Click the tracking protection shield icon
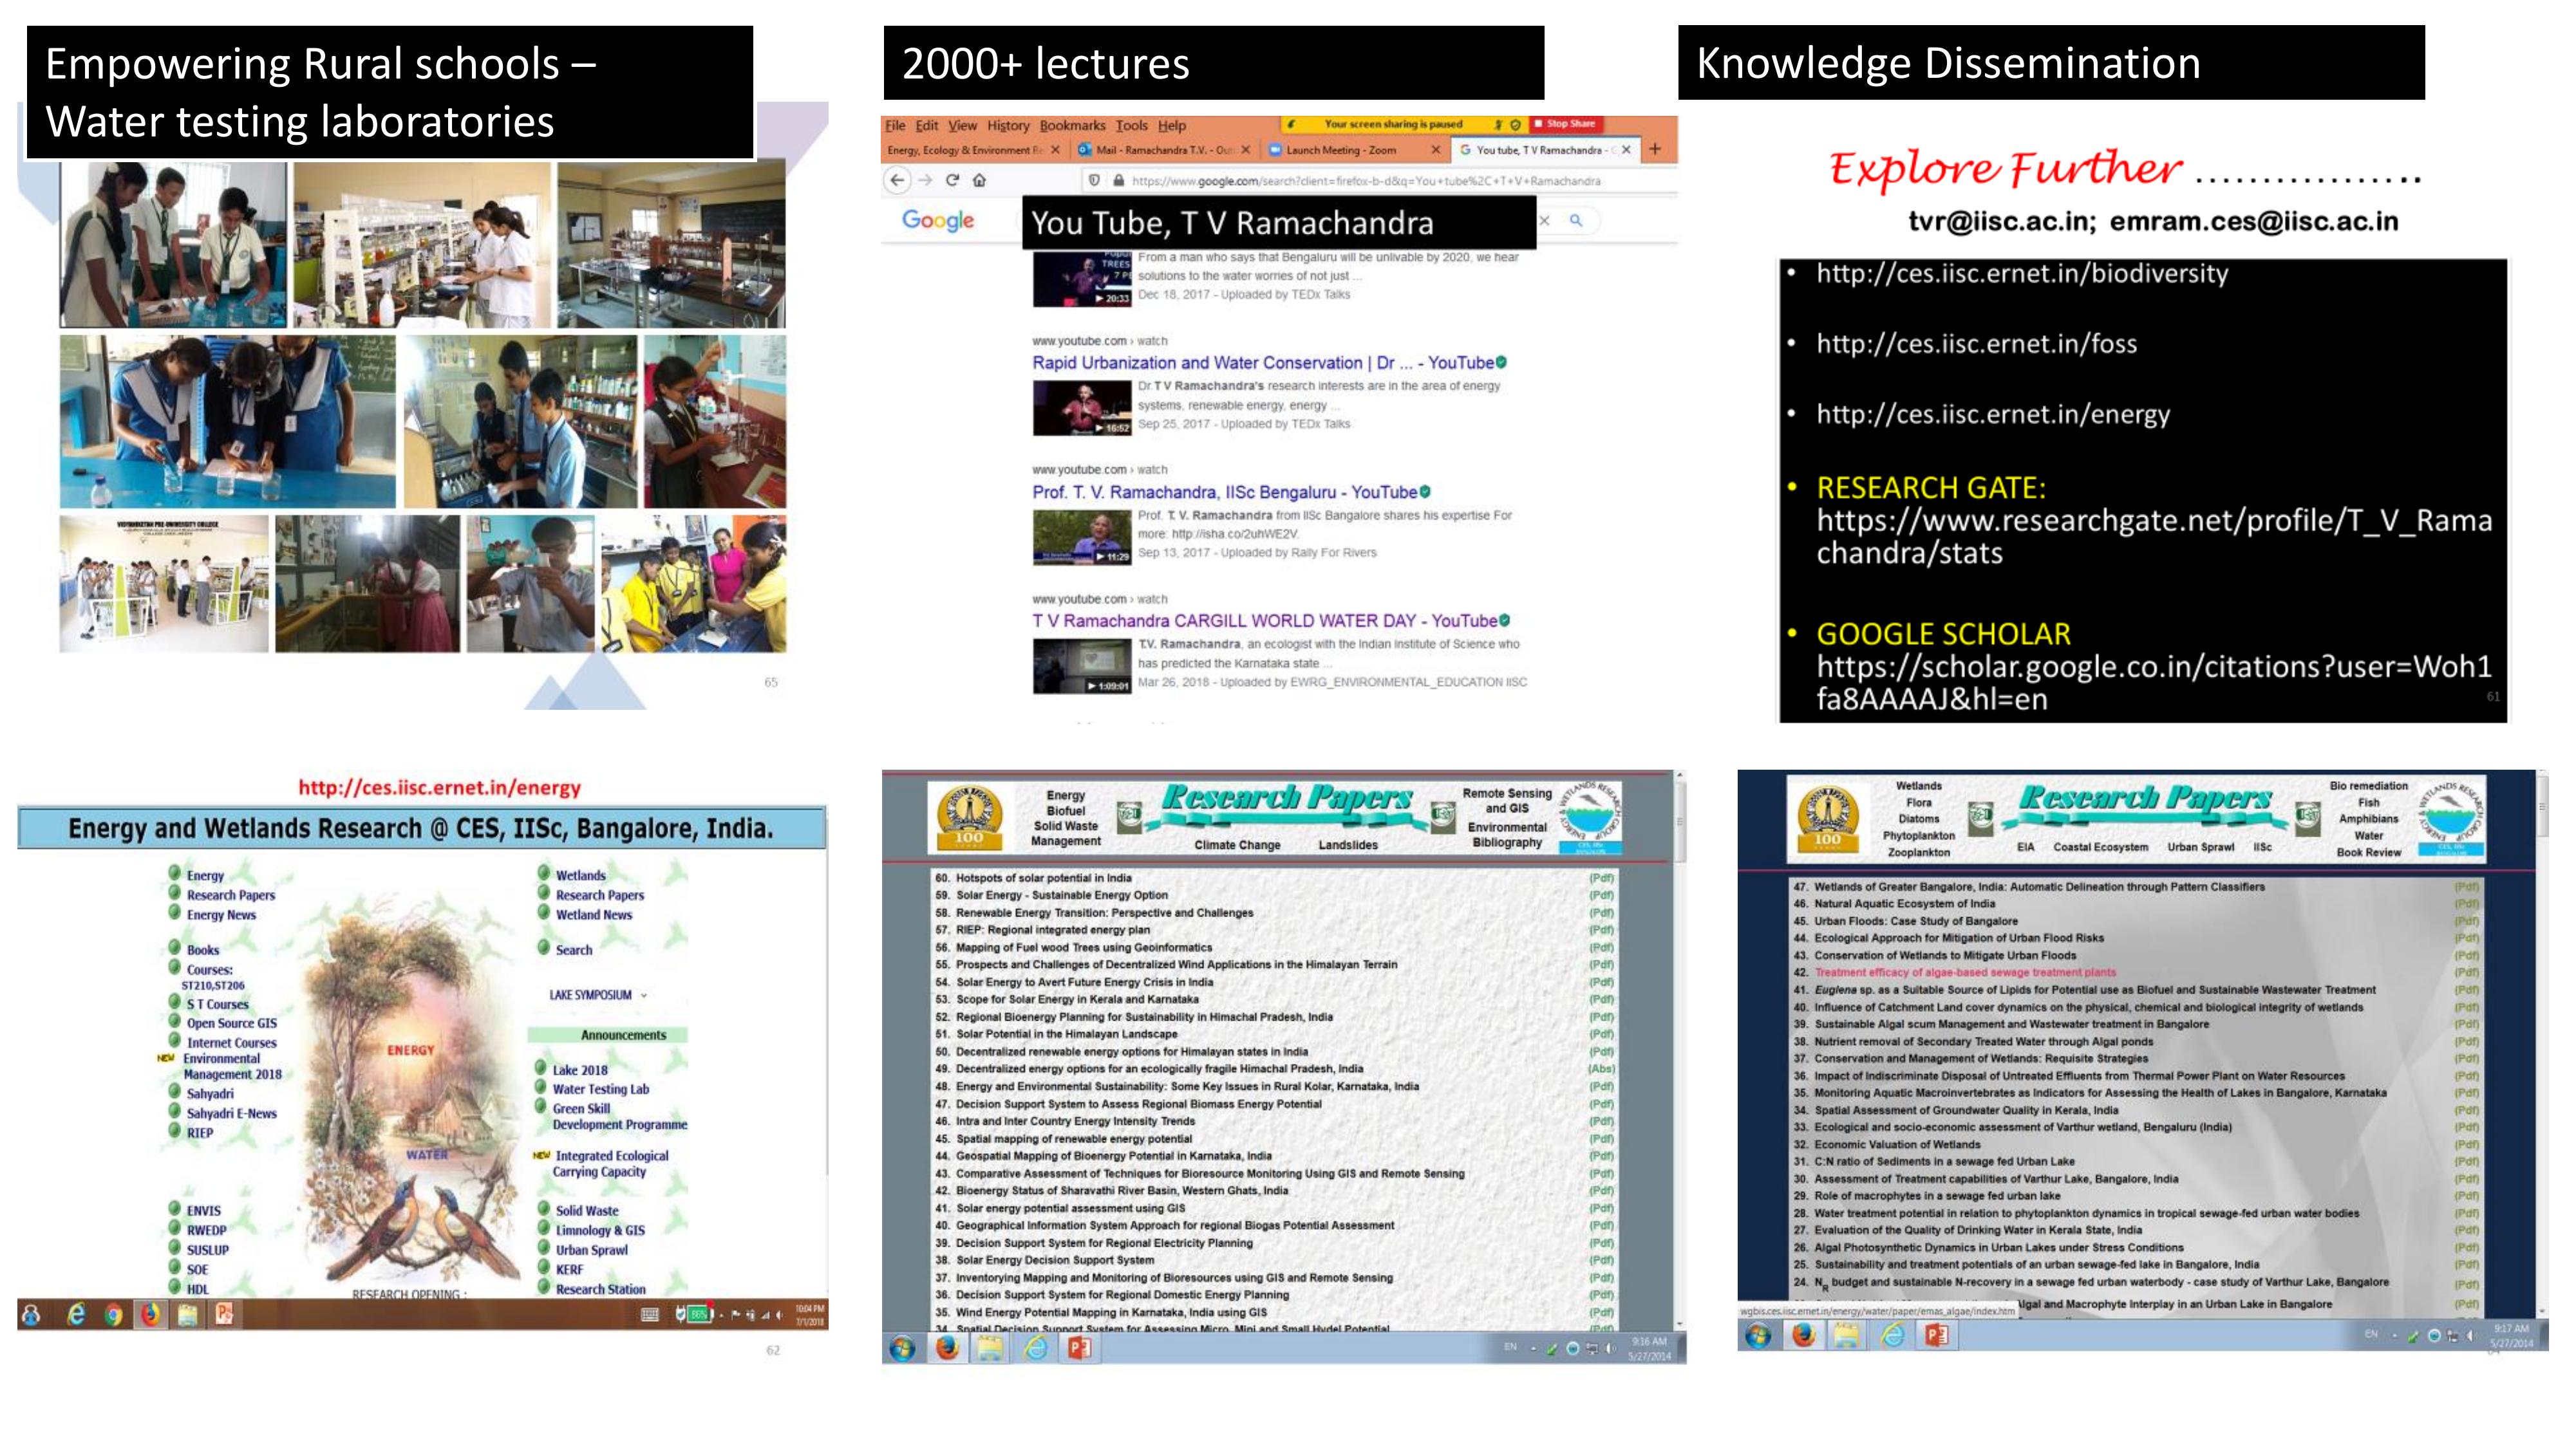The image size is (2576, 1448). (x=1094, y=180)
